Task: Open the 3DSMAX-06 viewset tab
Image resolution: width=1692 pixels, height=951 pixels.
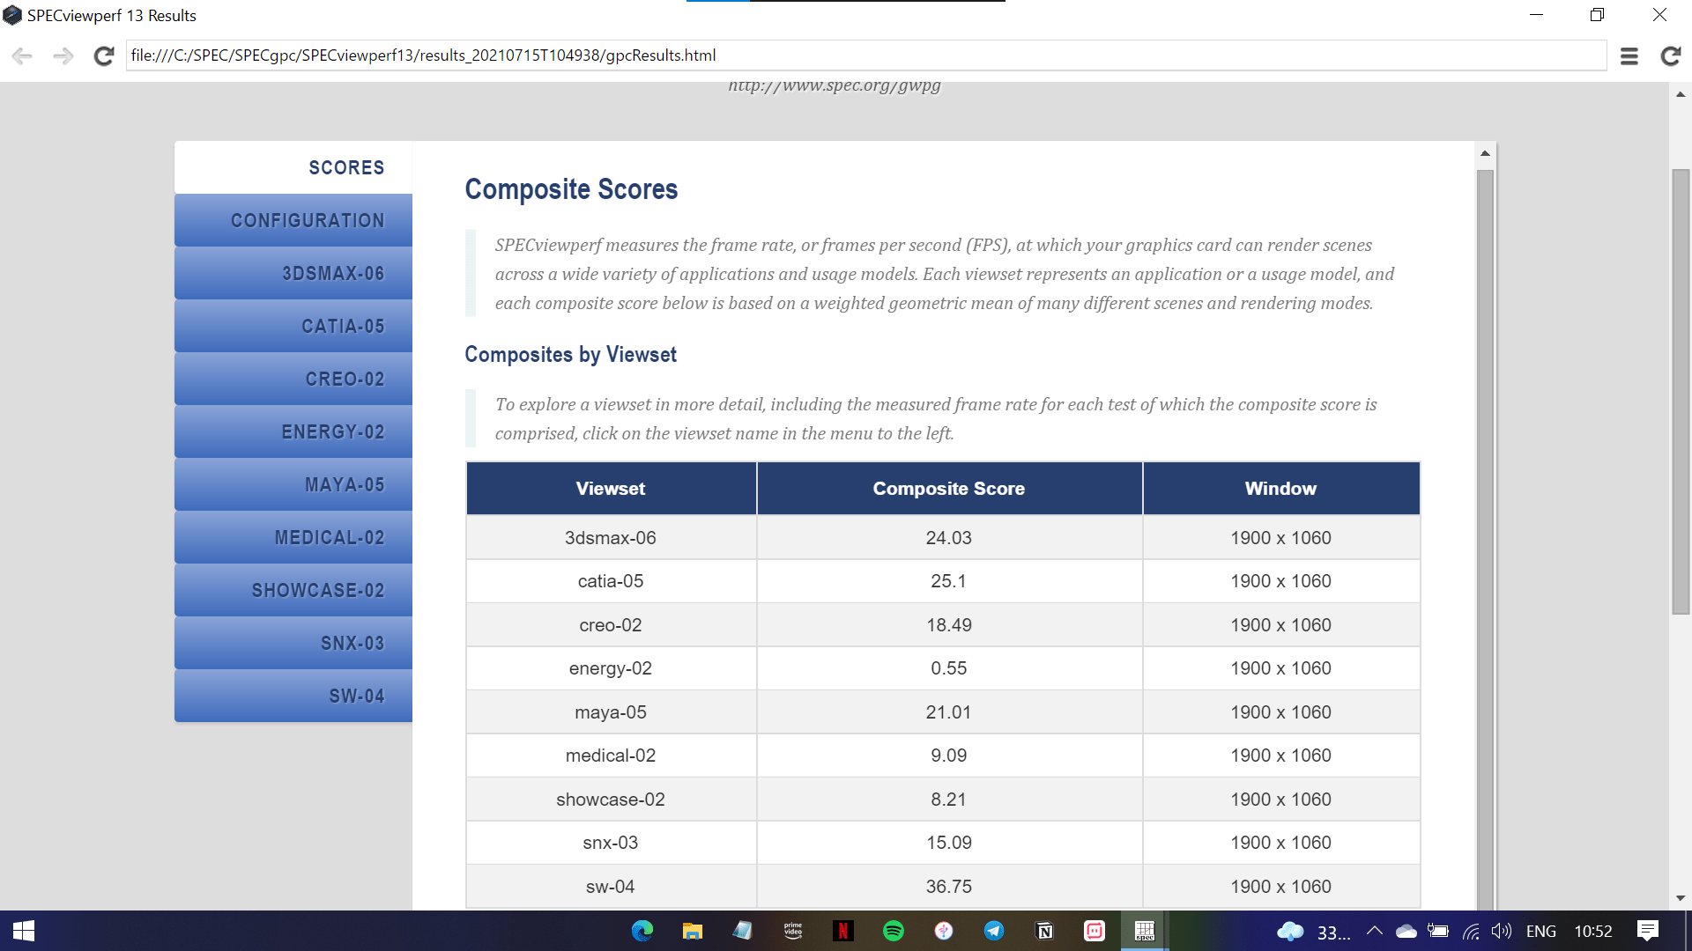Action: click(293, 273)
